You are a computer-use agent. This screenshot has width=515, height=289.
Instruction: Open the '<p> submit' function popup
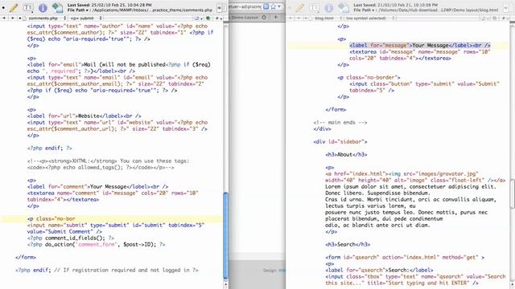point(86,18)
